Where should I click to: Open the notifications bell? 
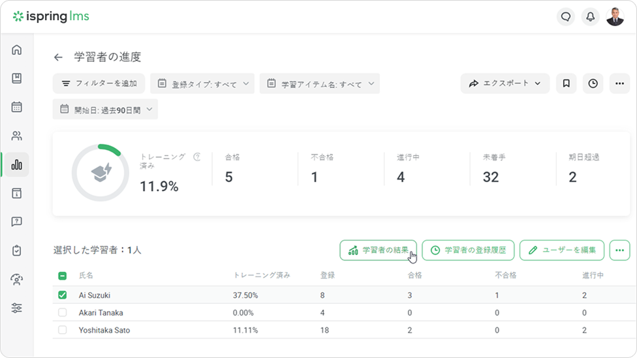[x=590, y=17]
